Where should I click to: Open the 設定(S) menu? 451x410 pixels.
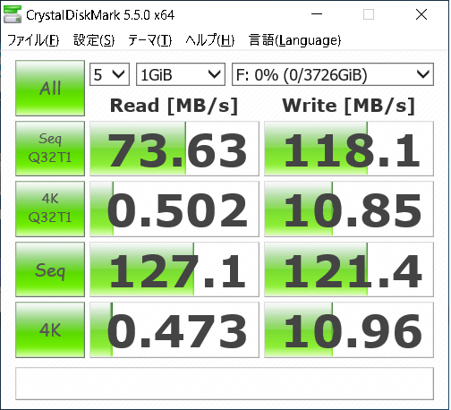click(x=94, y=40)
